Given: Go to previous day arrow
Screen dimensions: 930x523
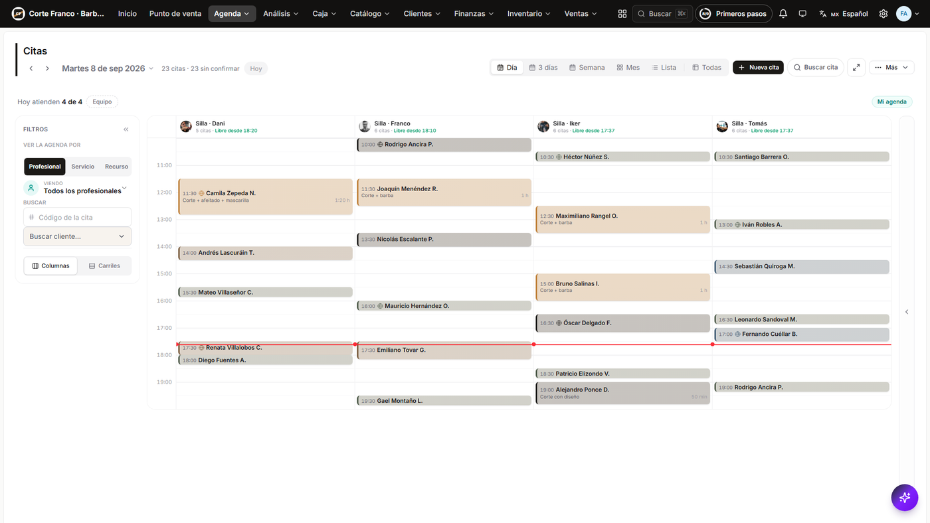Looking at the screenshot, I should click(x=31, y=68).
